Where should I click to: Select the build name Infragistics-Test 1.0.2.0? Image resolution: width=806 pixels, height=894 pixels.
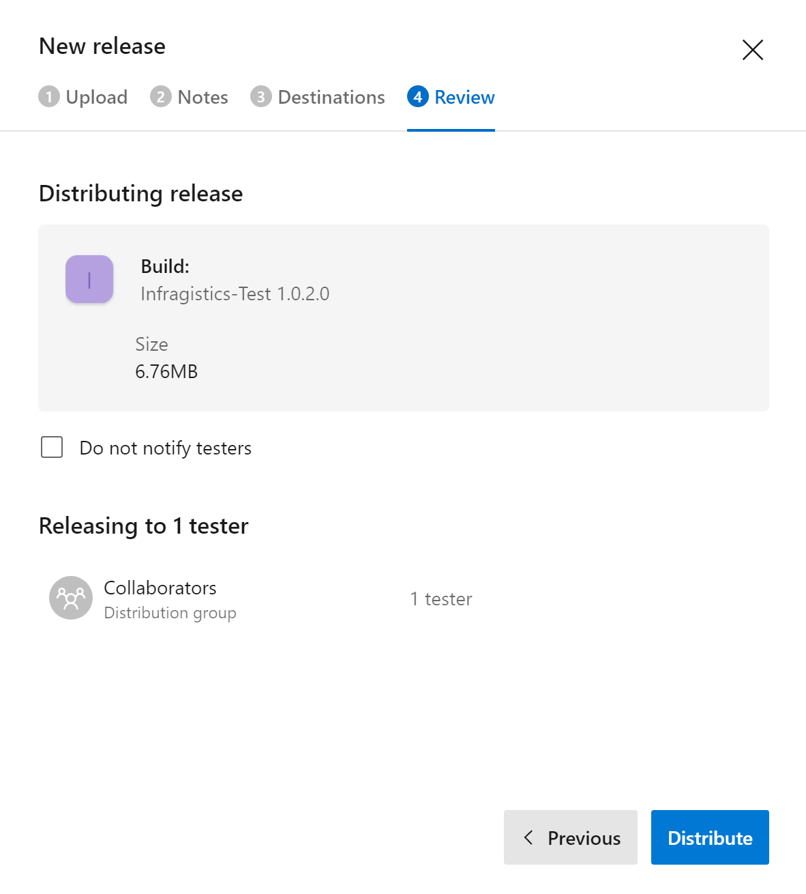234,293
